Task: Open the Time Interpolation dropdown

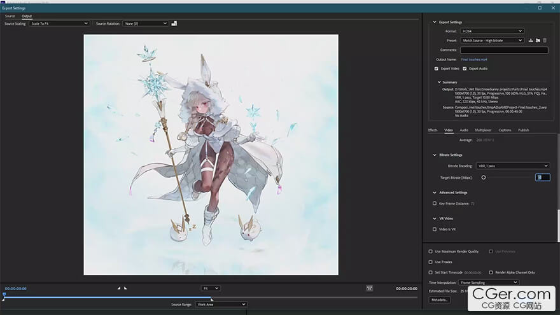Action: point(488,283)
